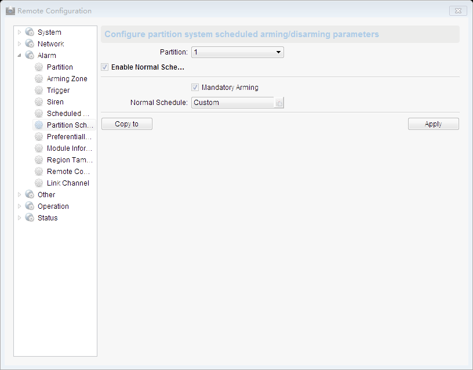Click the Normal Schedule Custom field
The image size is (473, 370).
[x=233, y=103]
